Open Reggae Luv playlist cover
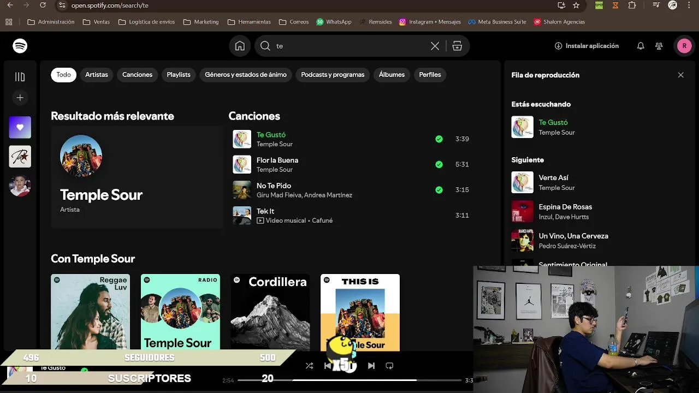699x393 pixels. [90, 312]
